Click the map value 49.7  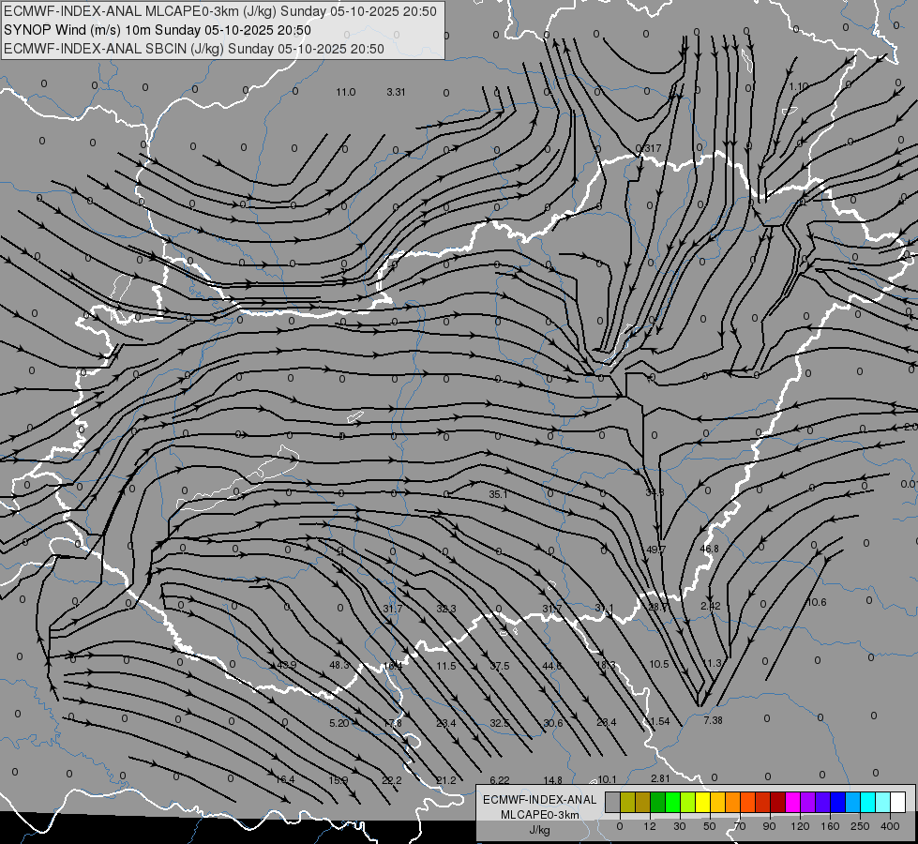655,550
